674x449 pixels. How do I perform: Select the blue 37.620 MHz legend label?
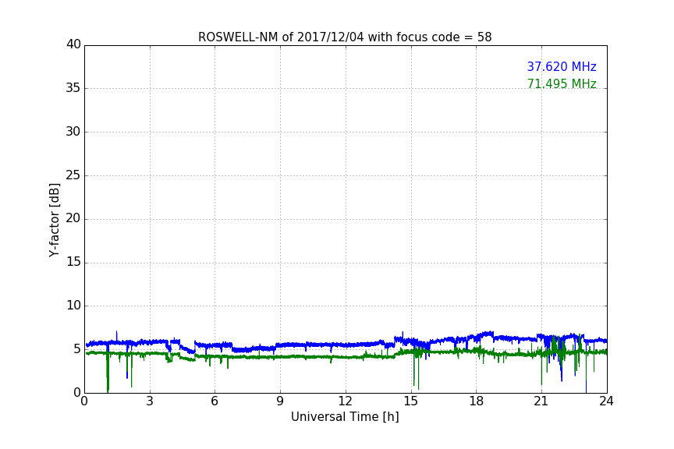pyautogui.click(x=562, y=67)
